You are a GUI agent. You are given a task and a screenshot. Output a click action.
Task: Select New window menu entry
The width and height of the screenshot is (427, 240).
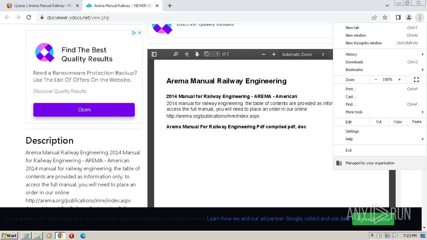click(380, 35)
